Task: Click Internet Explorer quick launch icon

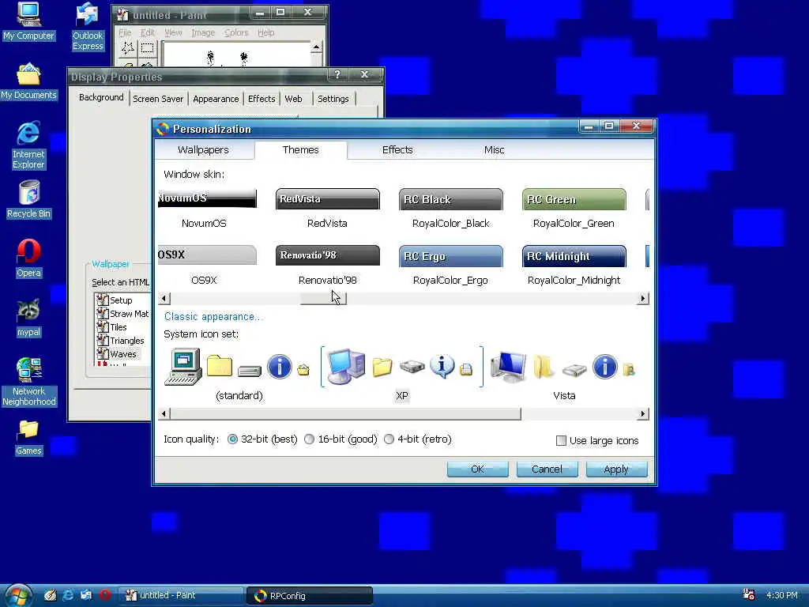Action: (68, 595)
